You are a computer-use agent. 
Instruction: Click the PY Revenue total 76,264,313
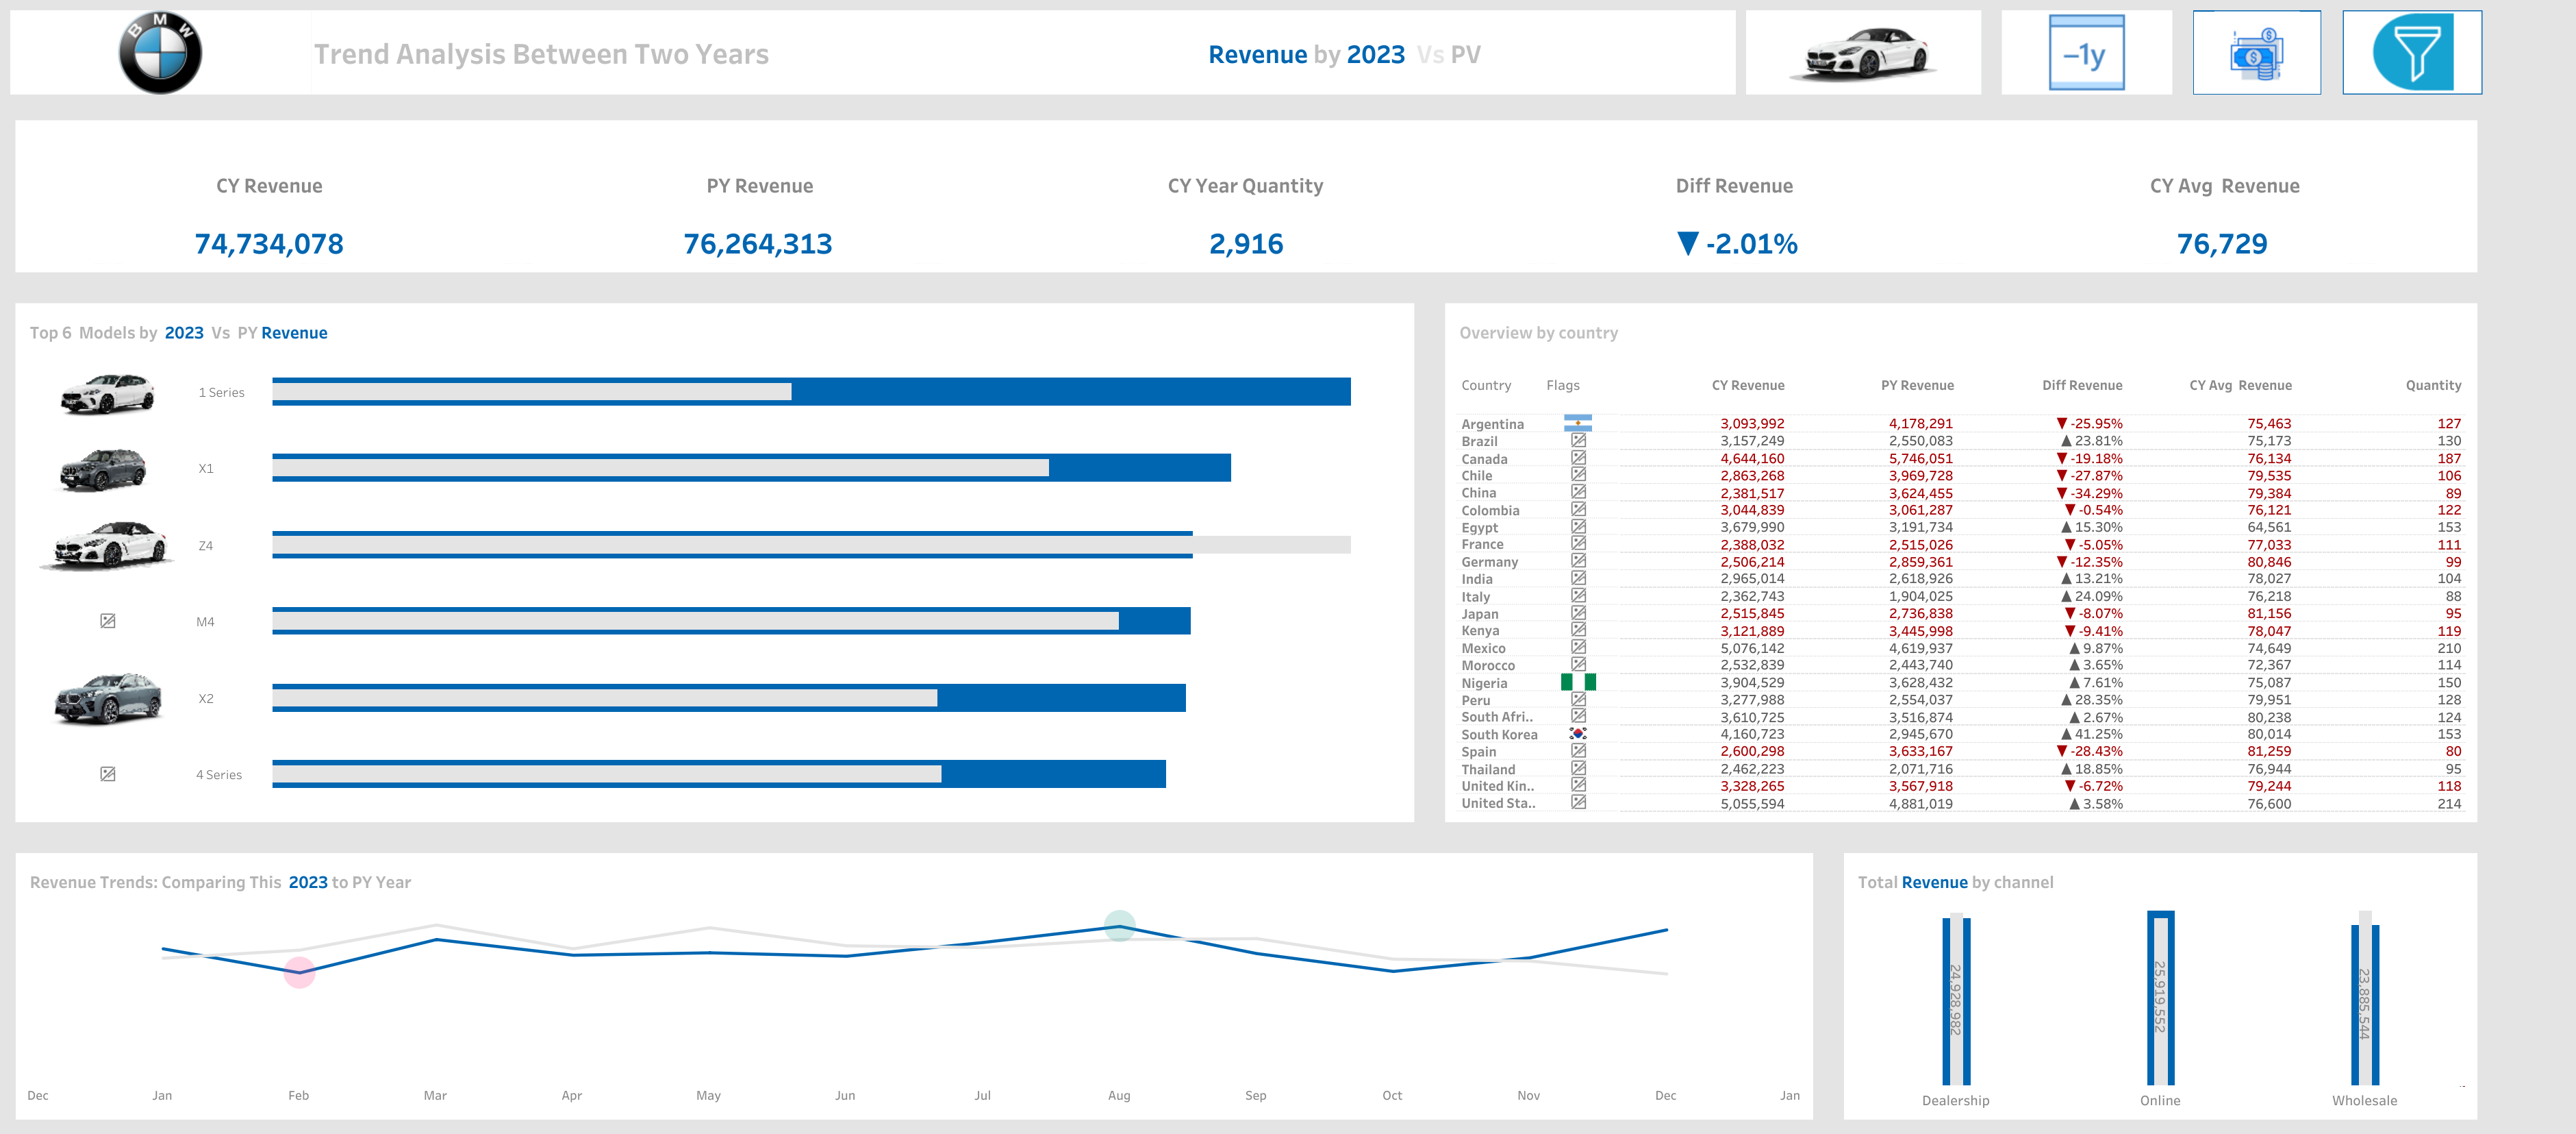758,243
